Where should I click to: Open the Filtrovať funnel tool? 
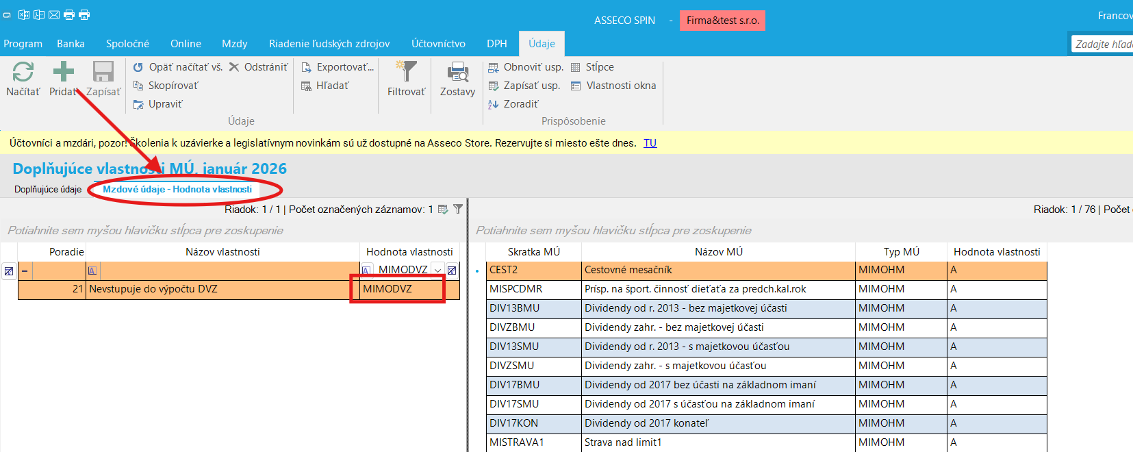pyautogui.click(x=406, y=72)
